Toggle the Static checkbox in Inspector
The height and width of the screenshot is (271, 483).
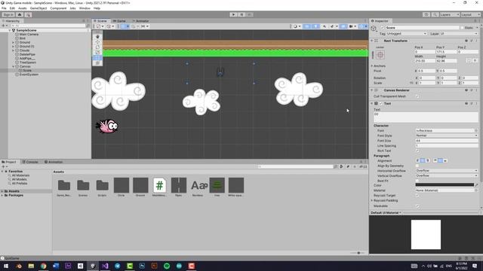tap(462, 28)
